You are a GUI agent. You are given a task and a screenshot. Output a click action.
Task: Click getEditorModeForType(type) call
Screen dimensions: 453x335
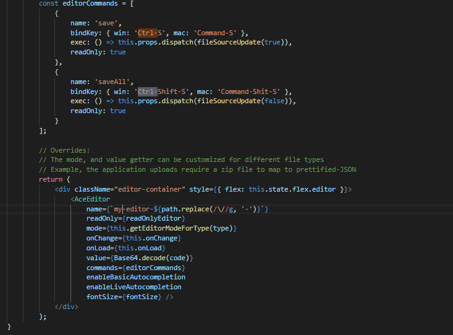[181, 228]
